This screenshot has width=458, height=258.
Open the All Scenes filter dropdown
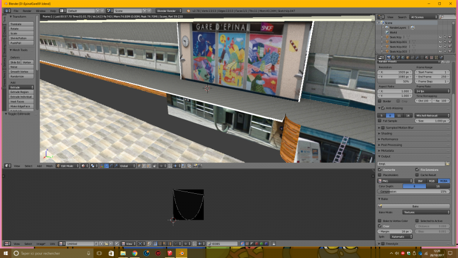423,17
